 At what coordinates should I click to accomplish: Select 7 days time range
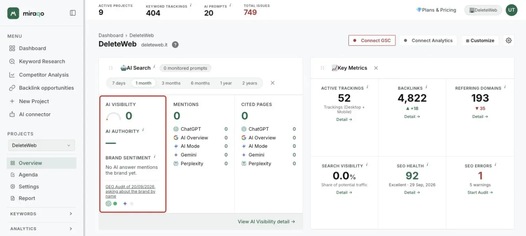pyautogui.click(x=119, y=83)
